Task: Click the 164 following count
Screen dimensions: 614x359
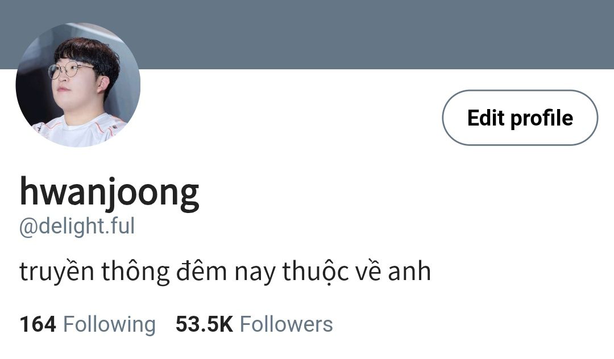Action: click(x=38, y=324)
